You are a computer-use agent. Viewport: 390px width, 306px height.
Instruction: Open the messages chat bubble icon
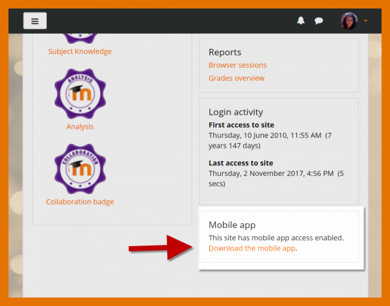[x=318, y=21]
